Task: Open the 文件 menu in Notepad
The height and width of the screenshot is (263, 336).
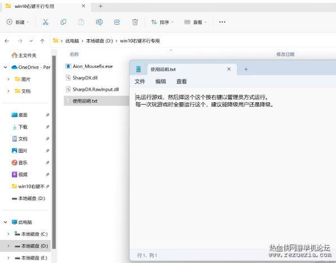Action: tap(140, 81)
